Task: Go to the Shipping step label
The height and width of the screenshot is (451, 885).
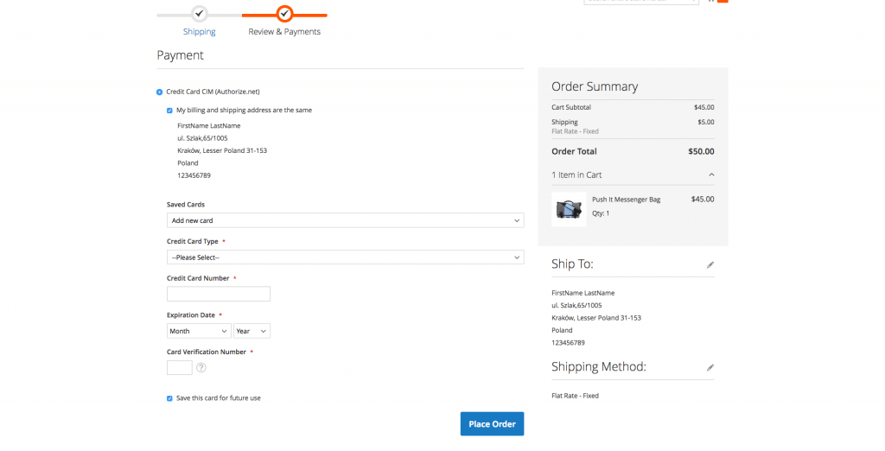Action: click(x=200, y=32)
